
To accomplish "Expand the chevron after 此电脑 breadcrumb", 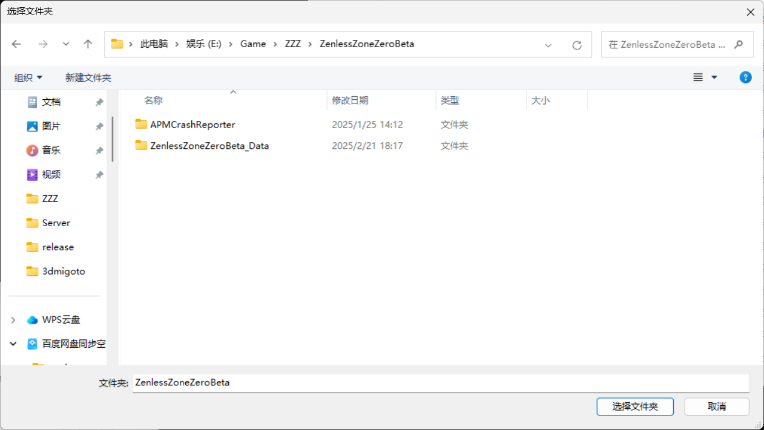I will 177,44.
